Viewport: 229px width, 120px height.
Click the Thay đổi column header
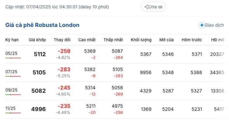tap(62, 40)
